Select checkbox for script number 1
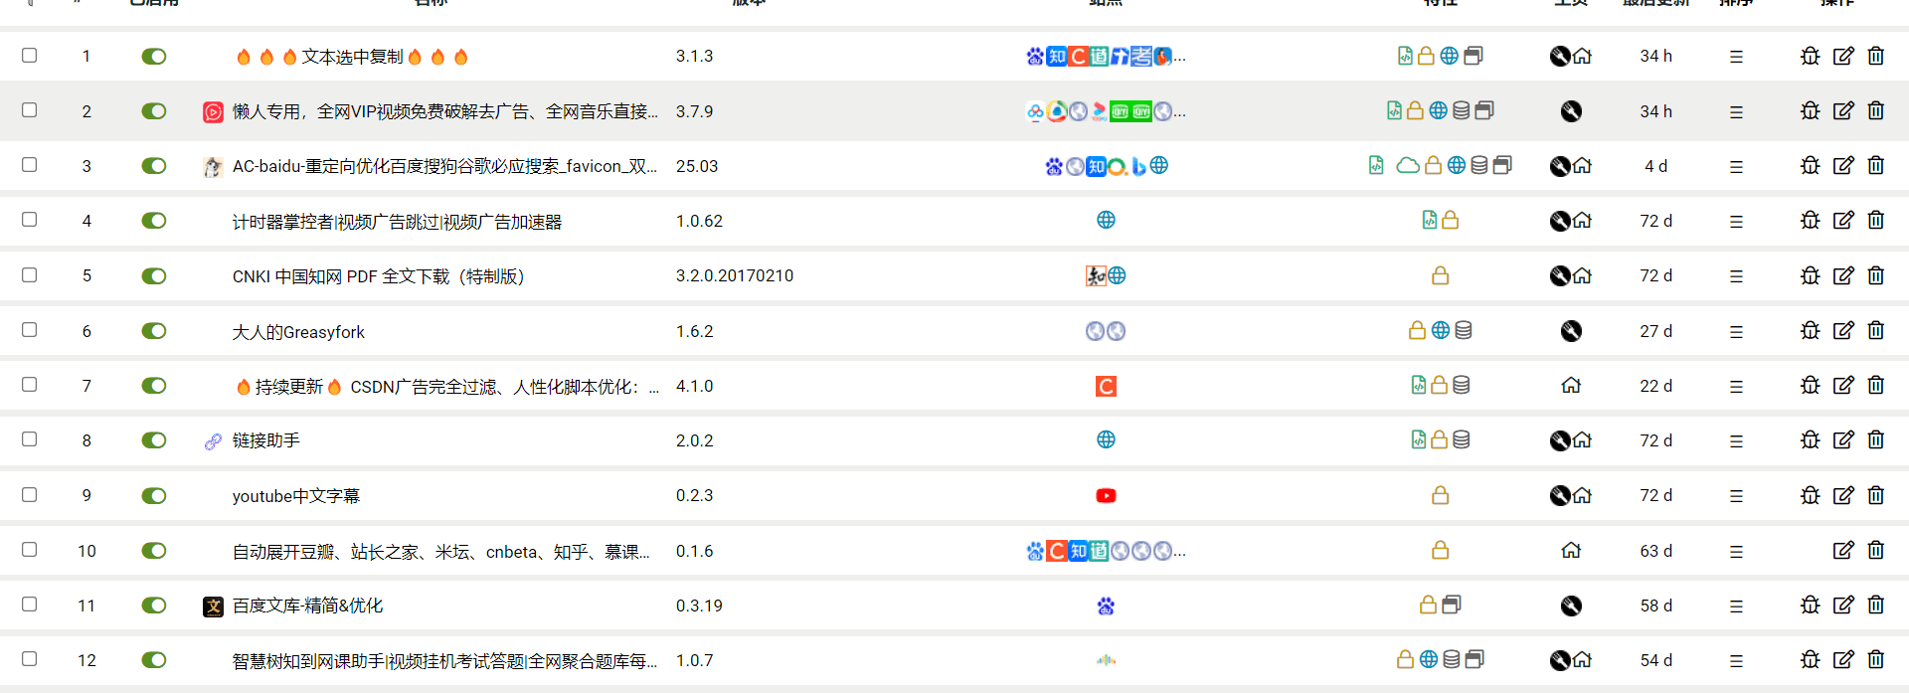This screenshot has height=693, width=1909. tap(30, 56)
